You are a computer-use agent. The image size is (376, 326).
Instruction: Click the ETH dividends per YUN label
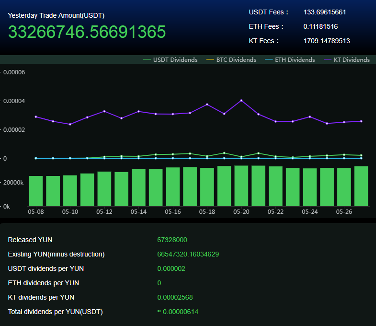tap(44, 283)
